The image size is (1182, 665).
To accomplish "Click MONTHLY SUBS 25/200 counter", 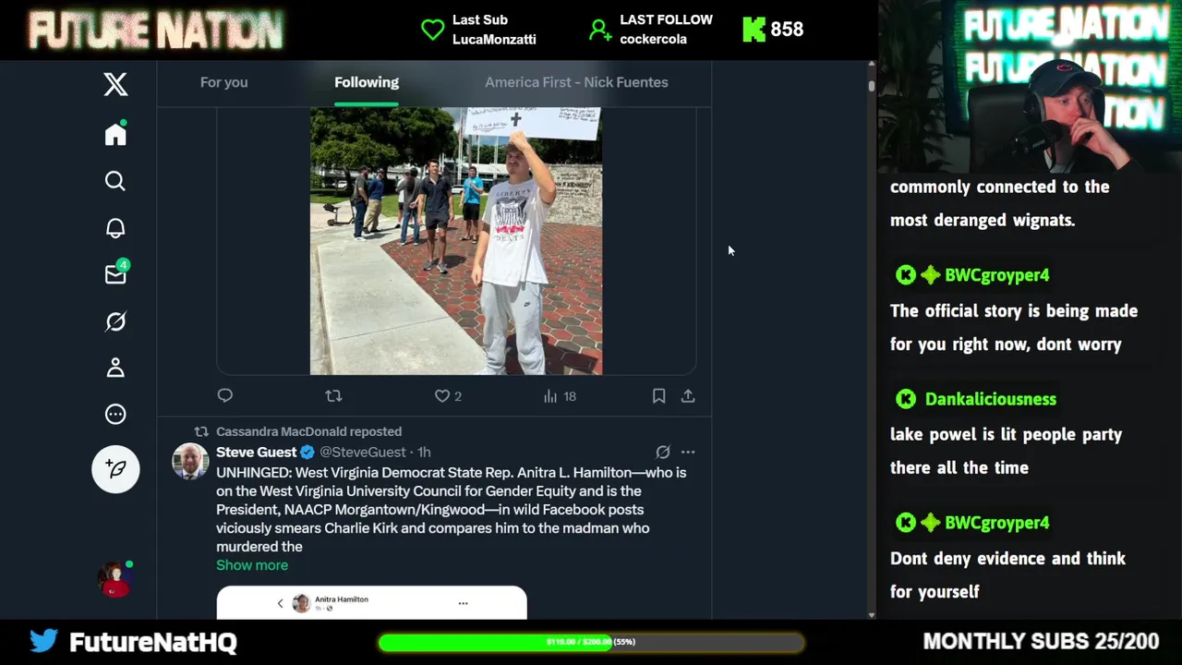I will pyautogui.click(x=1041, y=641).
